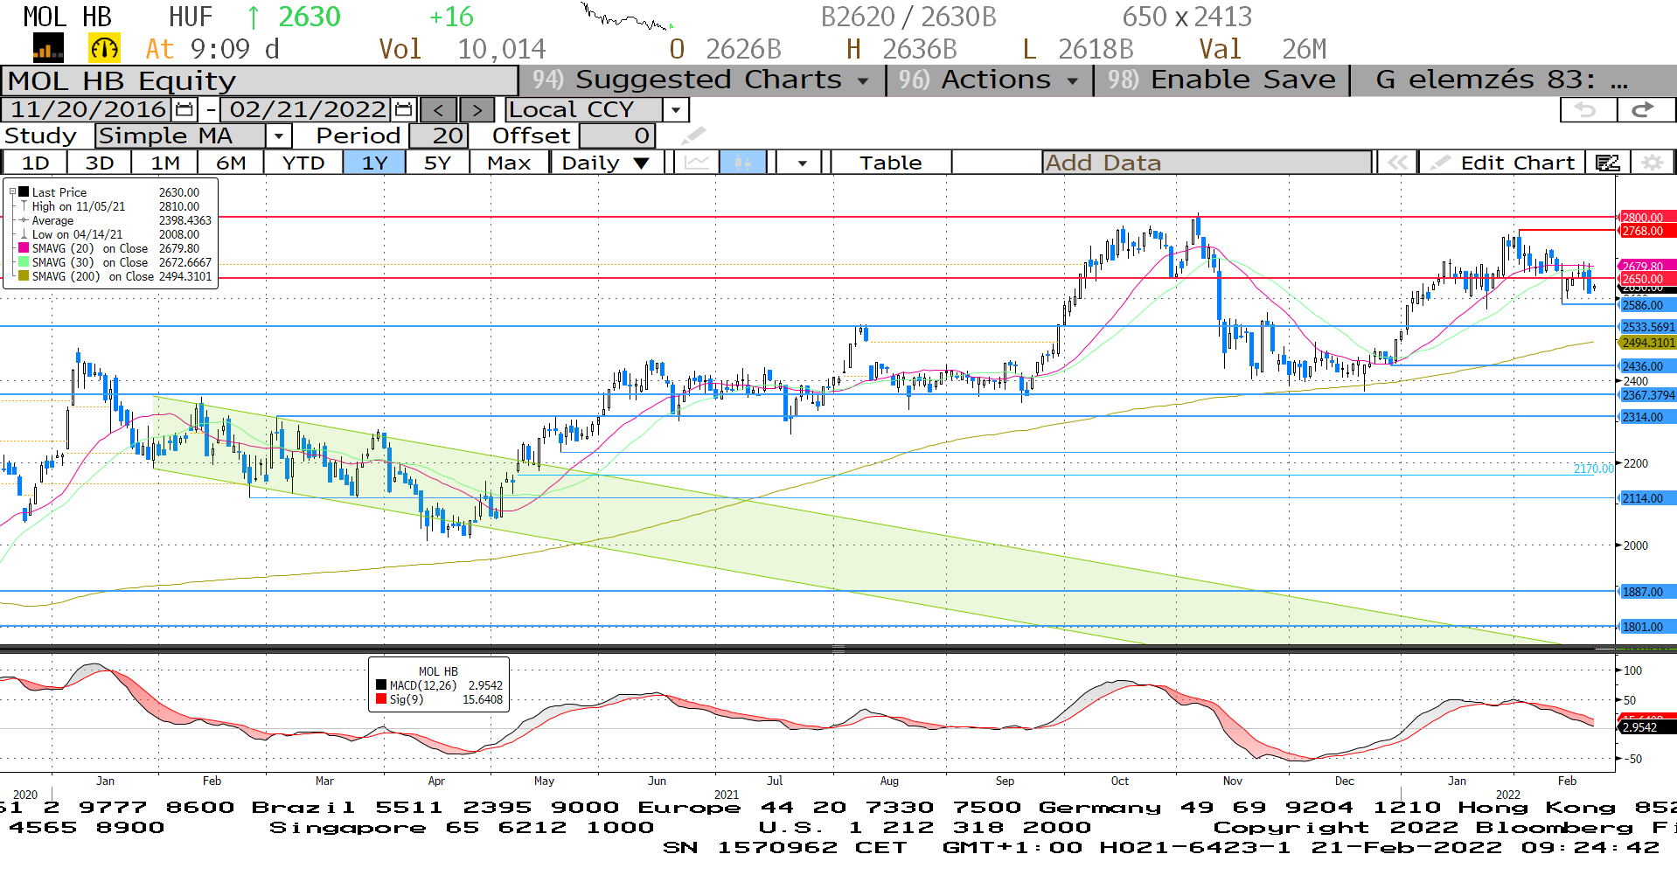Click the double left chevron collapse icon
Image resolution: width=1677 pixels, height=896 pixels.
1397,163
